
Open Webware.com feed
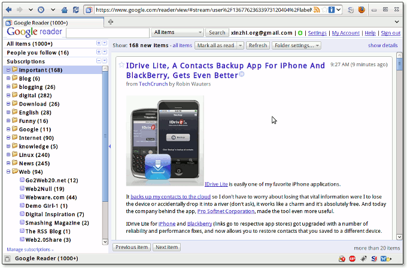pos(51,198)
